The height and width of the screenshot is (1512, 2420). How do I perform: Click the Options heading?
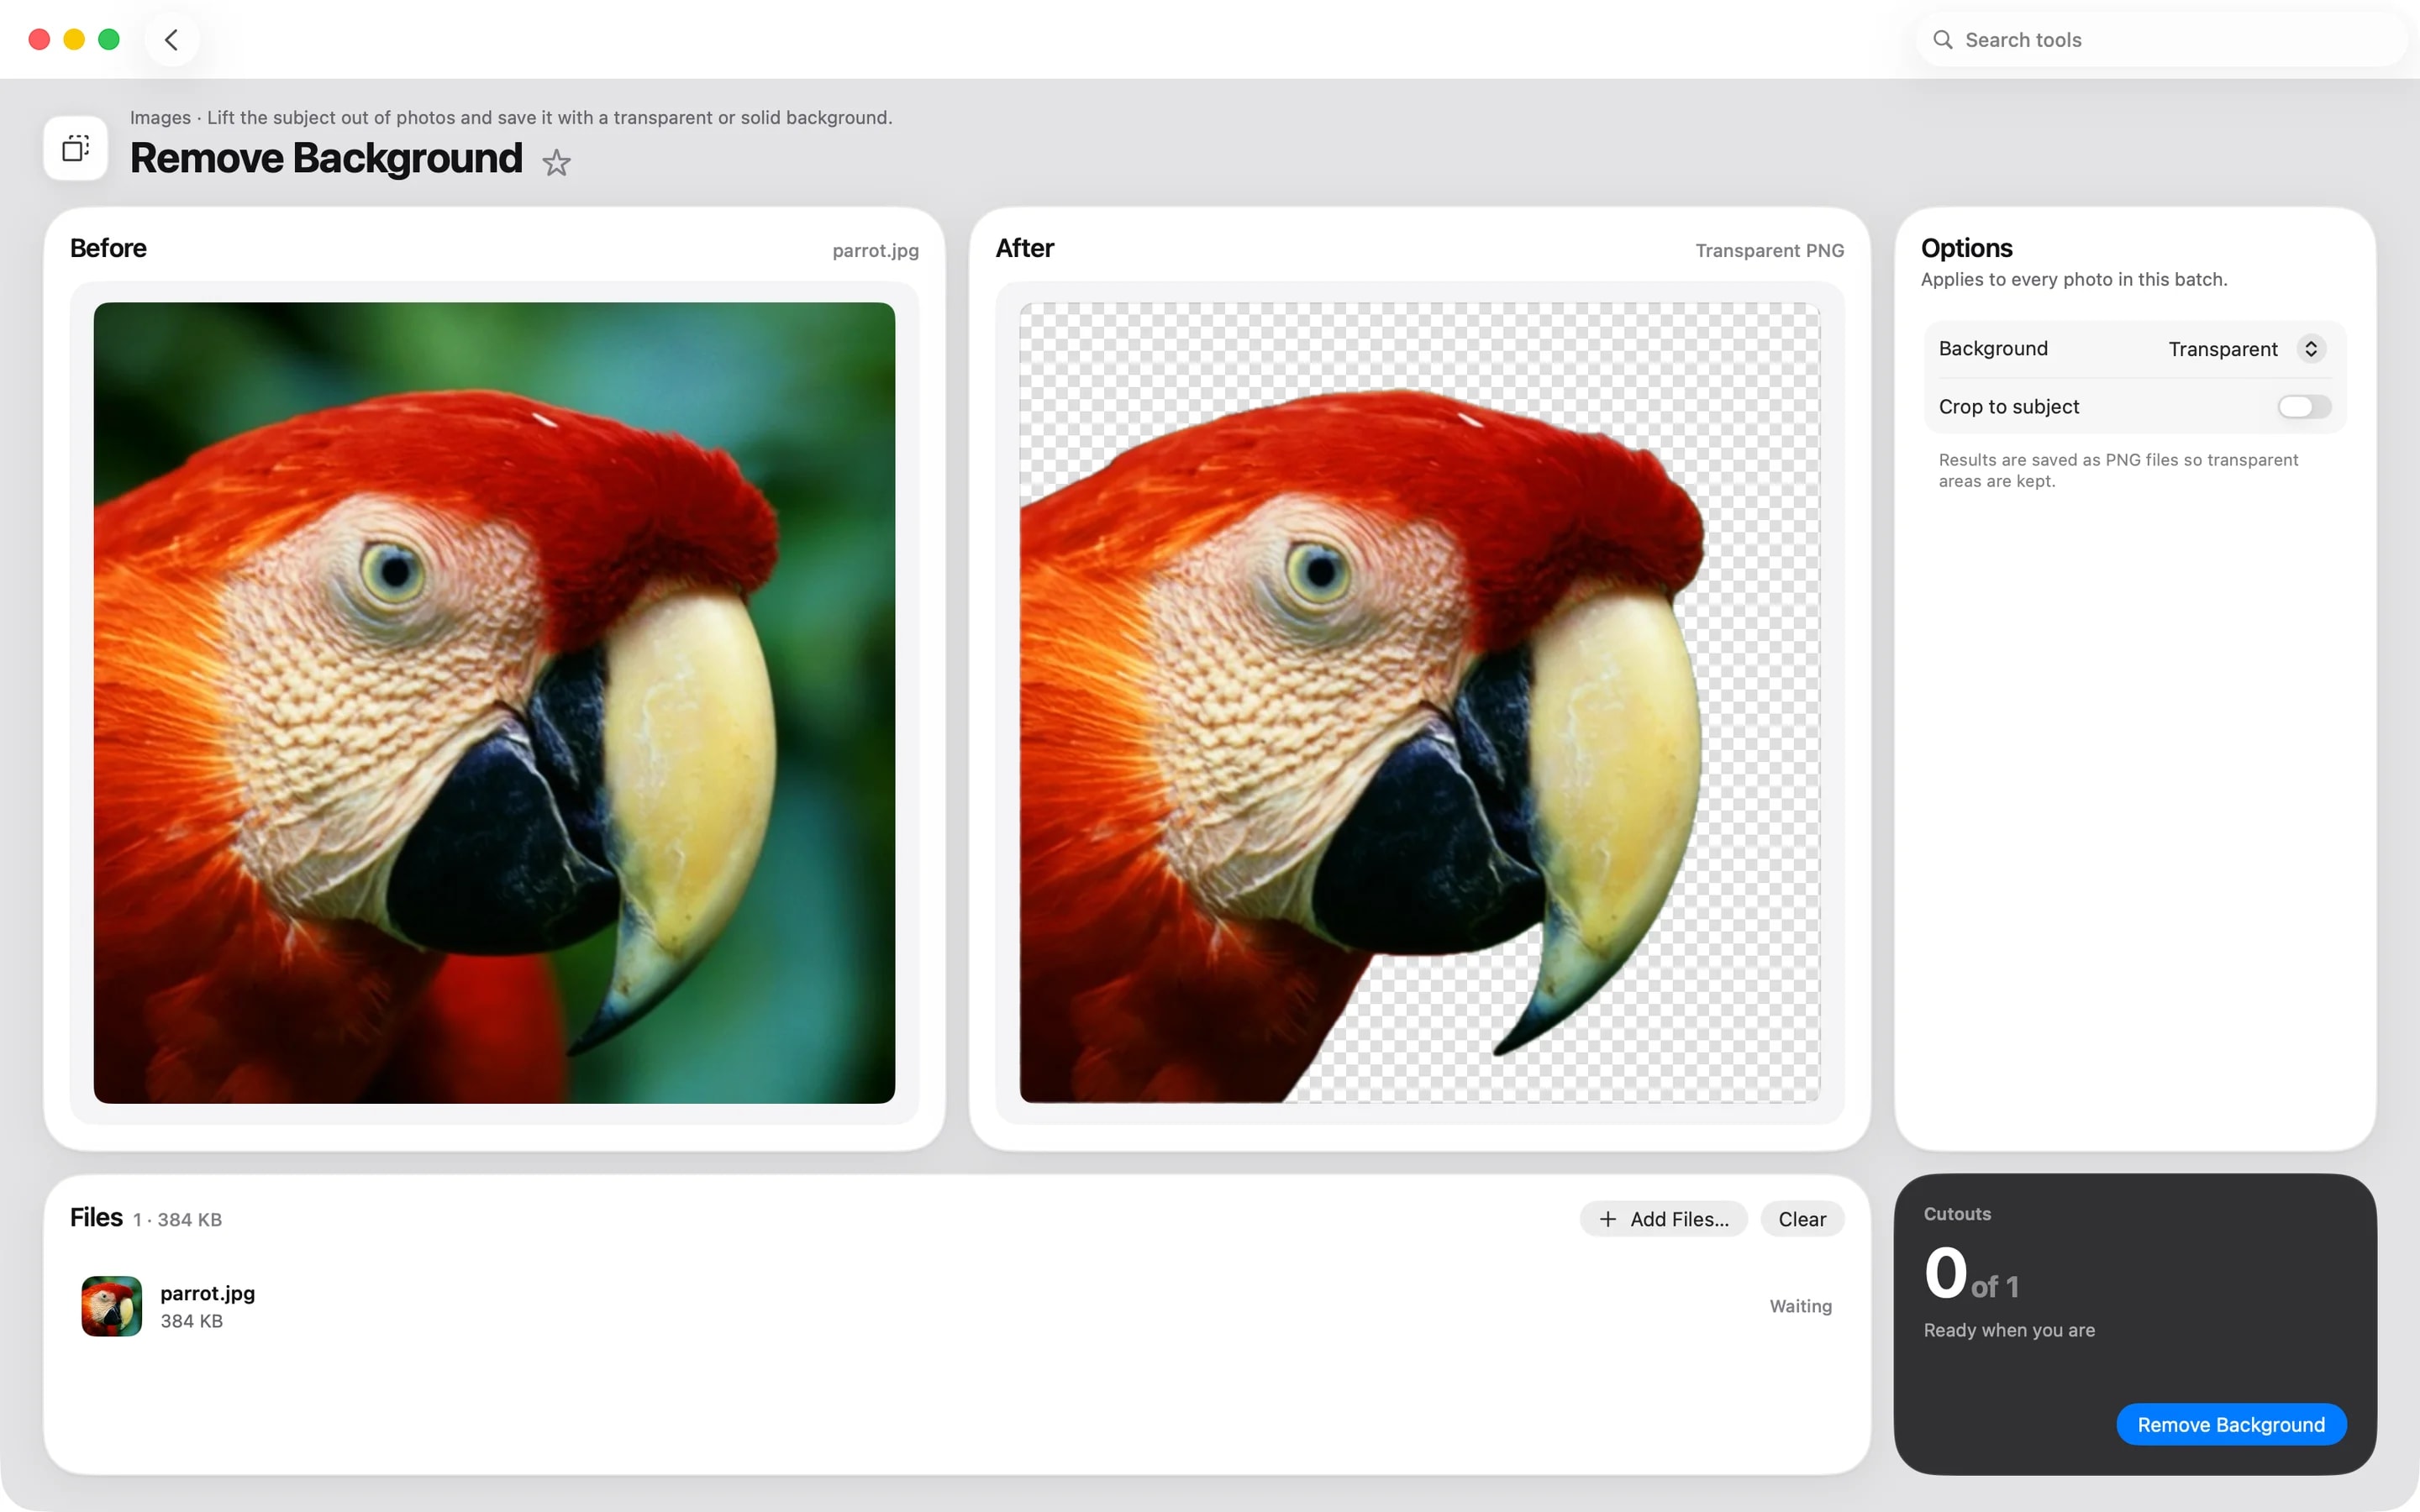[x=1966, y=248]
